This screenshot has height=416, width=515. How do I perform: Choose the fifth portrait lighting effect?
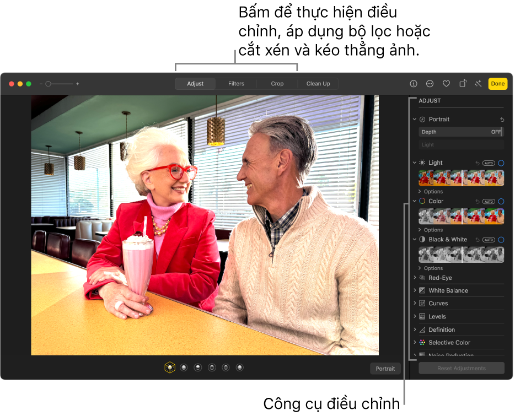tap(226, 368)
